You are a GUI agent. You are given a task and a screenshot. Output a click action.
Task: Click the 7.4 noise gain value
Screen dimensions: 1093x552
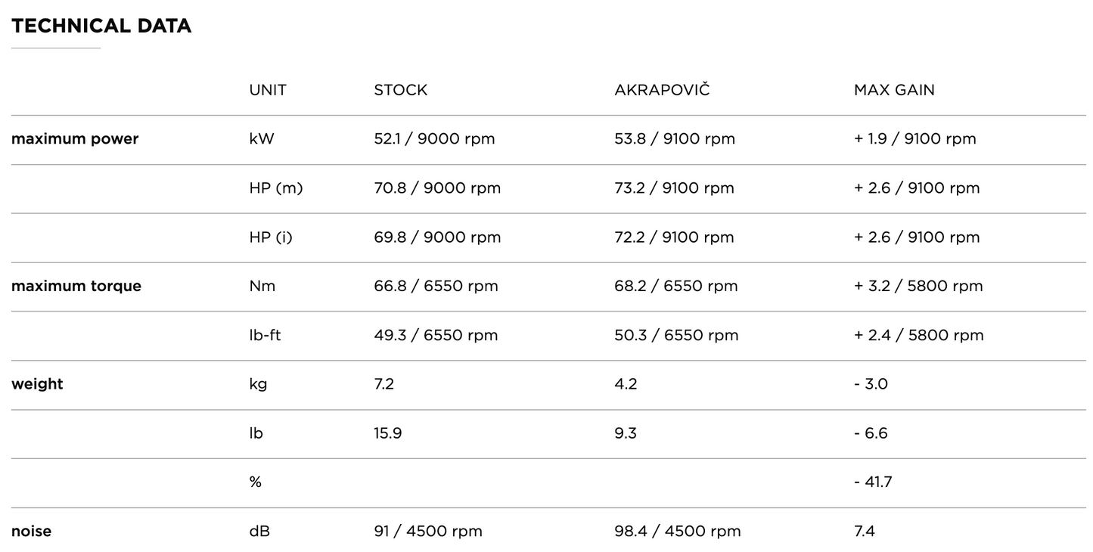click(x=865, y=532)
